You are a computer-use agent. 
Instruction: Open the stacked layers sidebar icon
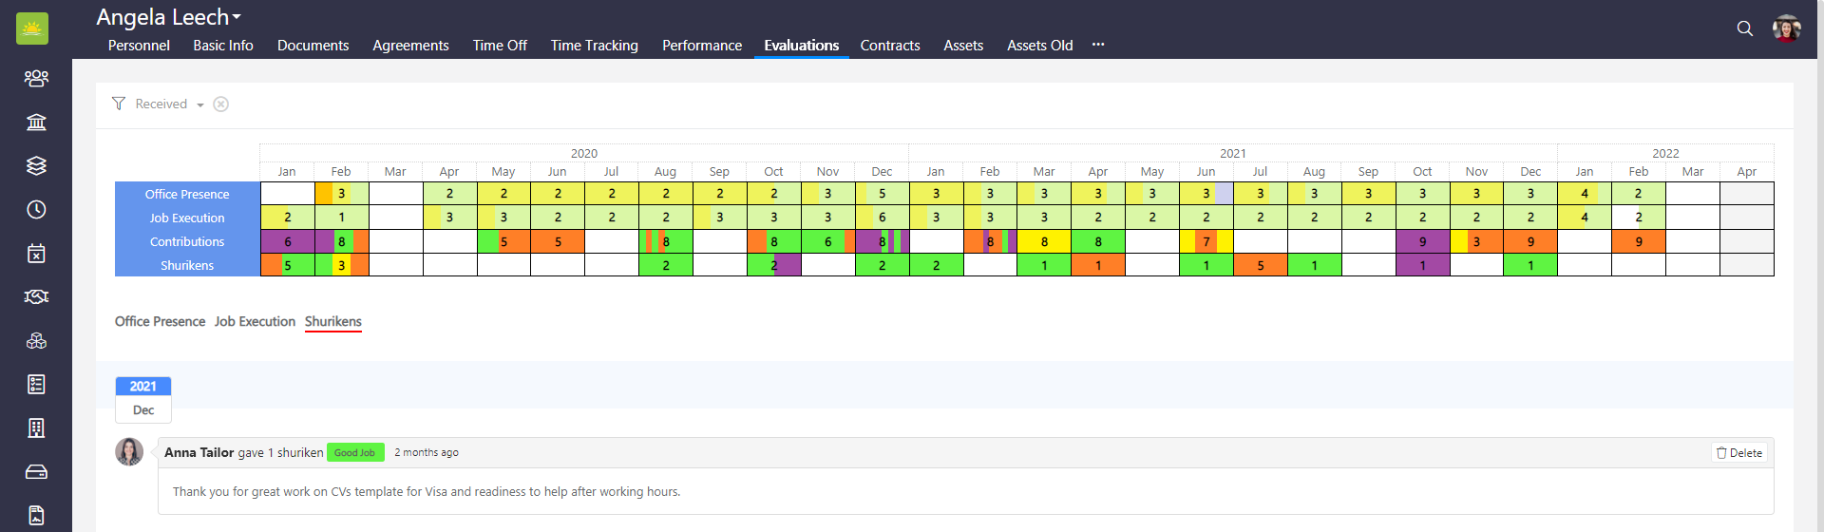(36, 165)
